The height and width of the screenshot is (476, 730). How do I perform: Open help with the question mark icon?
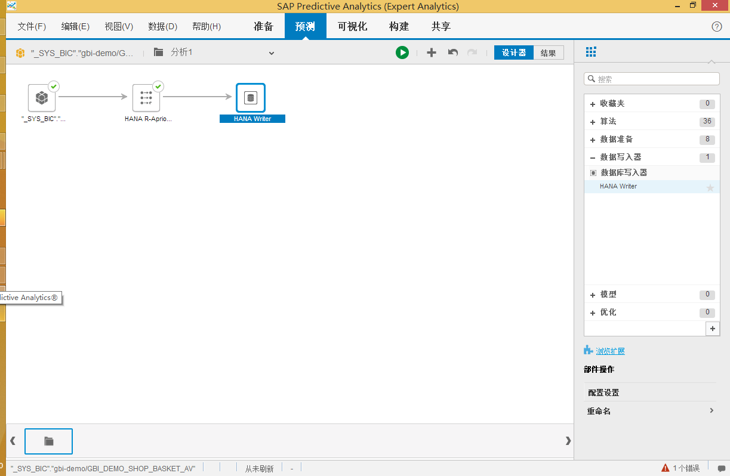pyautogui.click(x=717, y=27)
